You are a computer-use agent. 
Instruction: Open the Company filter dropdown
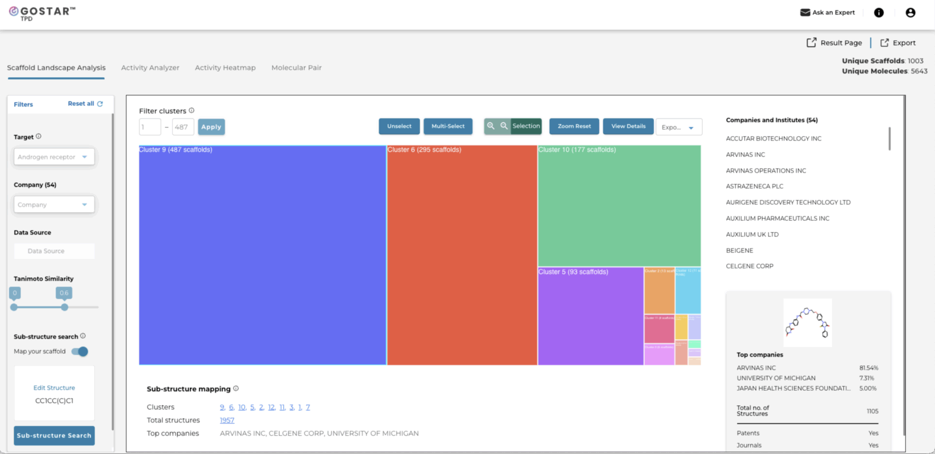(54, 204)
